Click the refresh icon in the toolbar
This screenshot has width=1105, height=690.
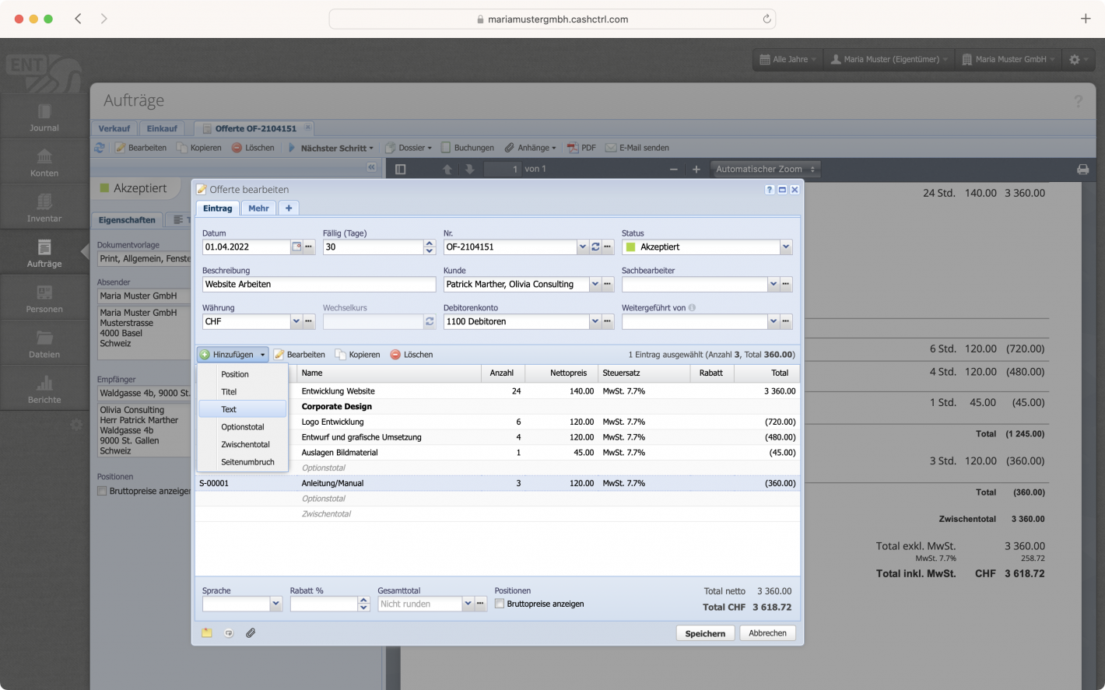coord(100,147)
